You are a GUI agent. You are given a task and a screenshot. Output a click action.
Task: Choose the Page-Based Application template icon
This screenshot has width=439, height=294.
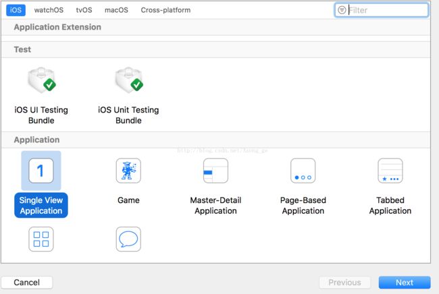pos(303,171)
